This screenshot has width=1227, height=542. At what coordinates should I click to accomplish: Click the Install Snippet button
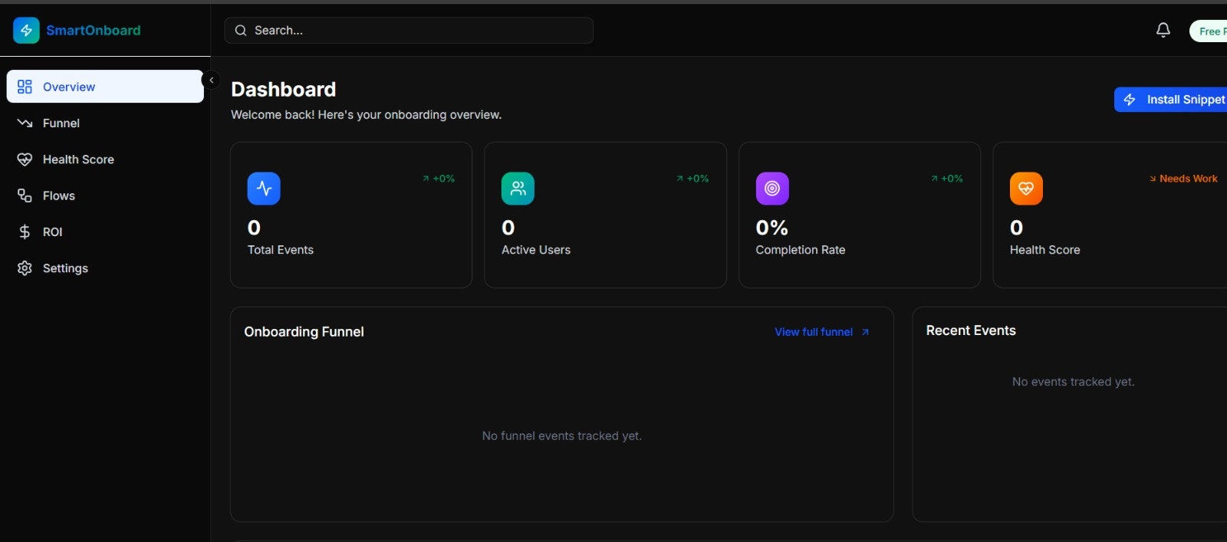(1170, 100)
